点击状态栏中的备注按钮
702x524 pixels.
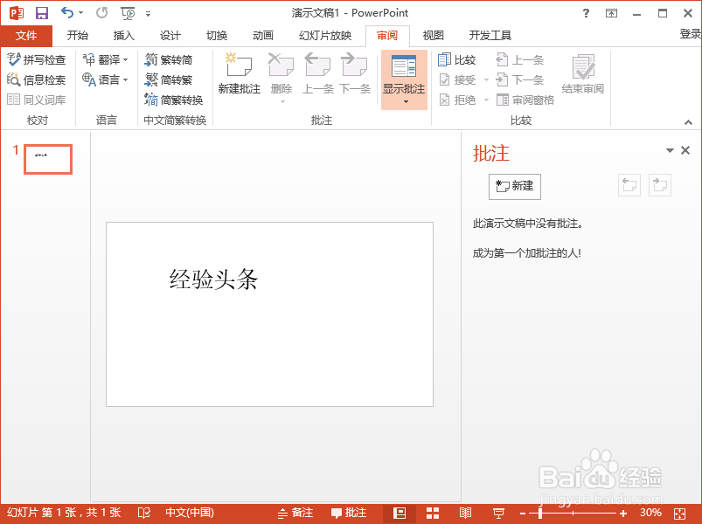(297, 513)
